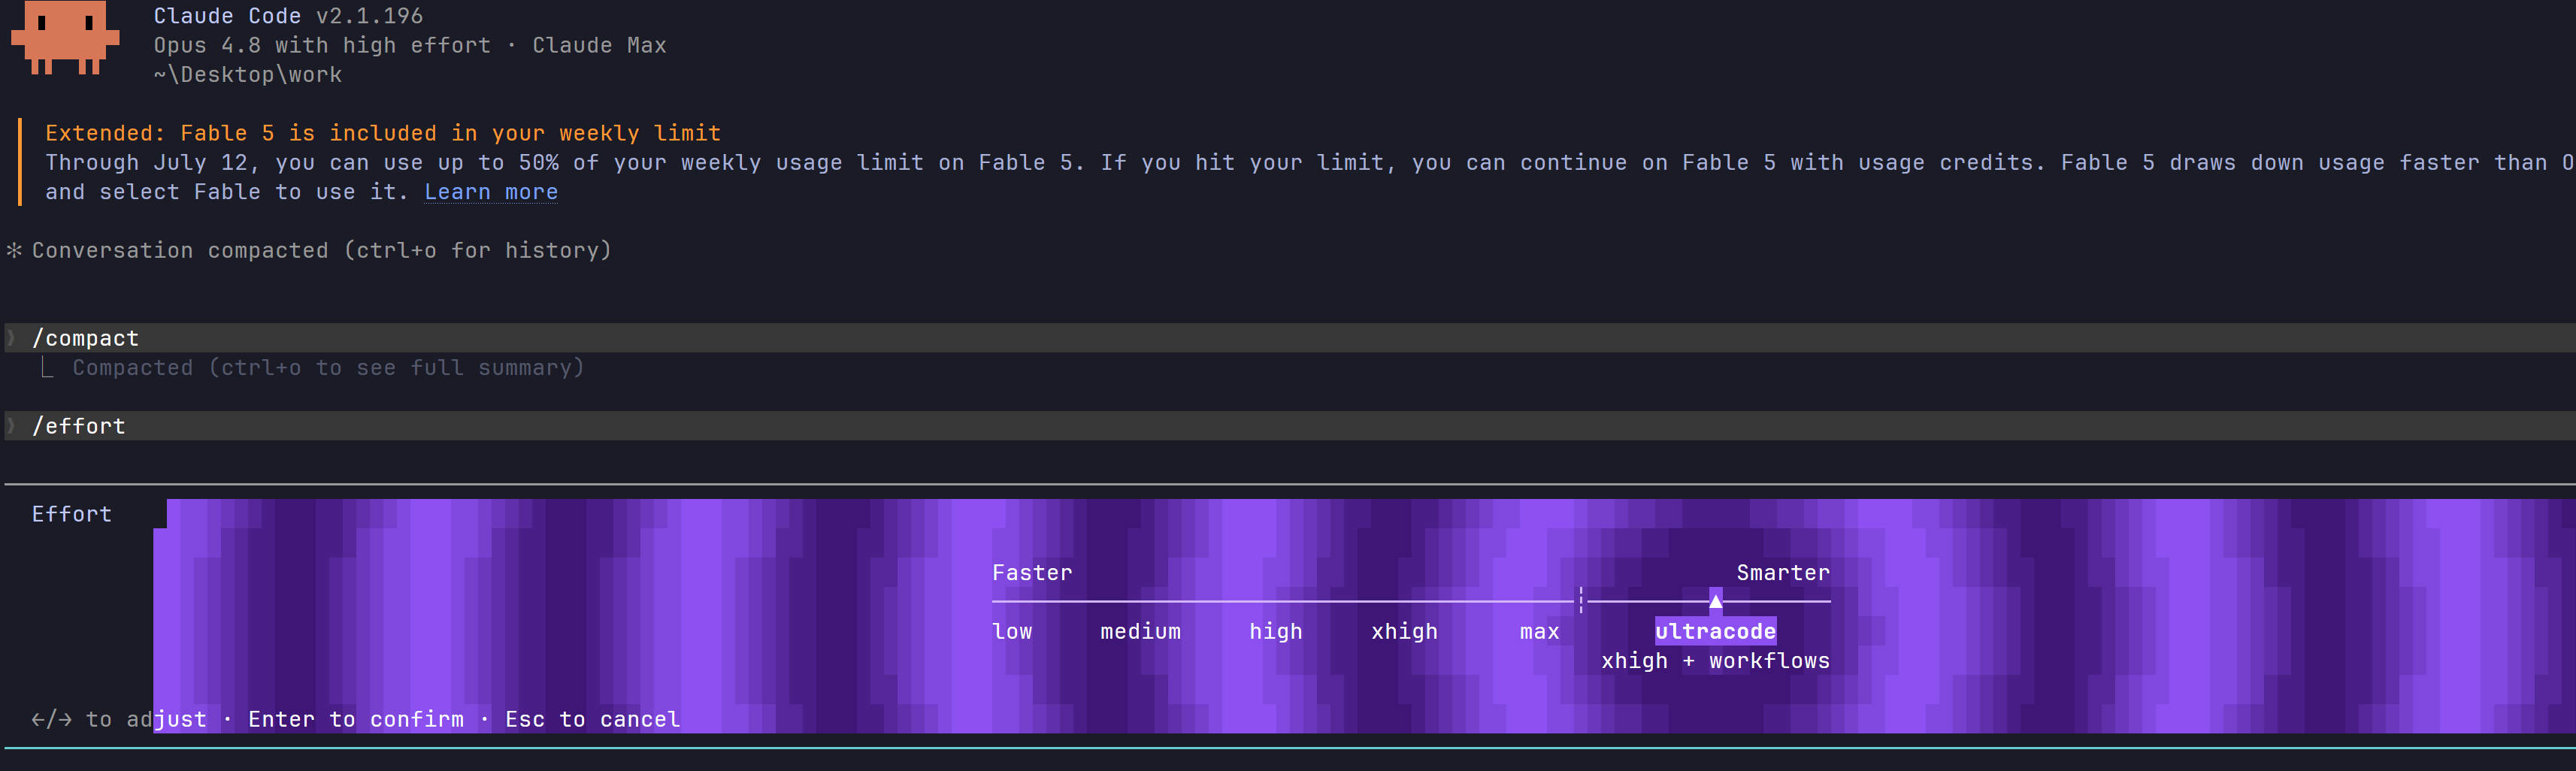Choose the xhigh effort option
The height and width of the screenshot is (771, 2576).
[x=1404, y=631]
